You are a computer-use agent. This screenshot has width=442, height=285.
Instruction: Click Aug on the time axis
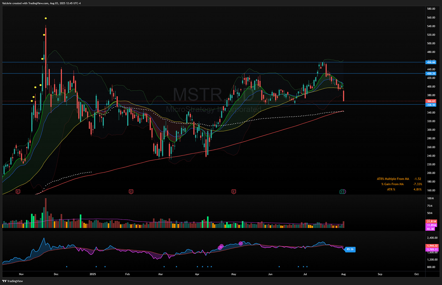[x=343, y=274]
